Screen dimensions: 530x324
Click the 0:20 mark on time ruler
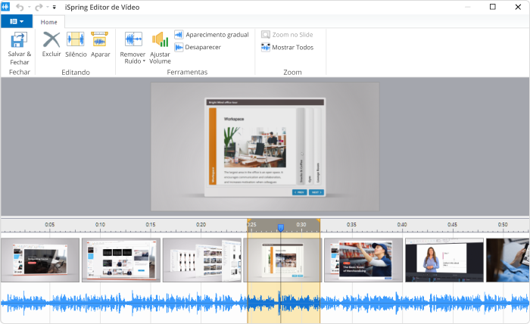201,225
